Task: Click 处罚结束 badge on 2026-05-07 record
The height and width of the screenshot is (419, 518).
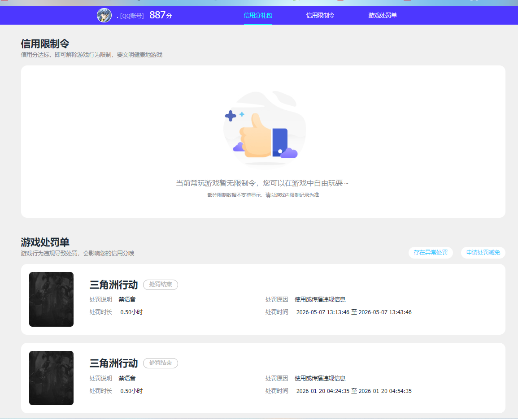Action: click(x=161, y=284)
